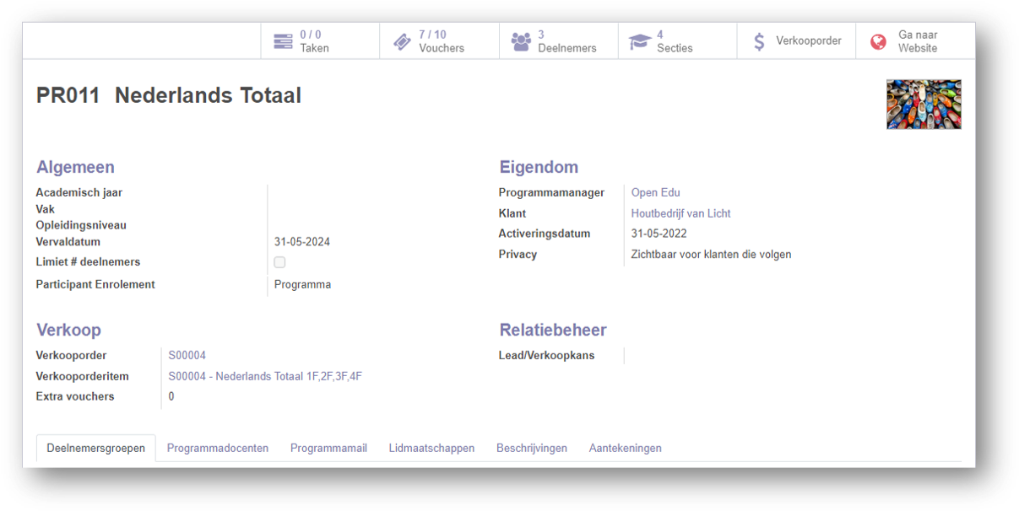
Task: Select the Lidmaatschappen tab
Action: pos(431,449)
